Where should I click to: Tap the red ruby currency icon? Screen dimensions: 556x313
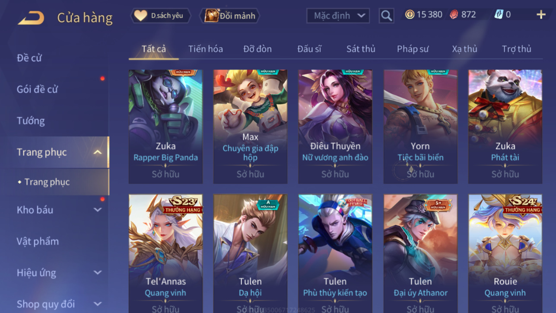pyautogui.click(x=454, y=15)
